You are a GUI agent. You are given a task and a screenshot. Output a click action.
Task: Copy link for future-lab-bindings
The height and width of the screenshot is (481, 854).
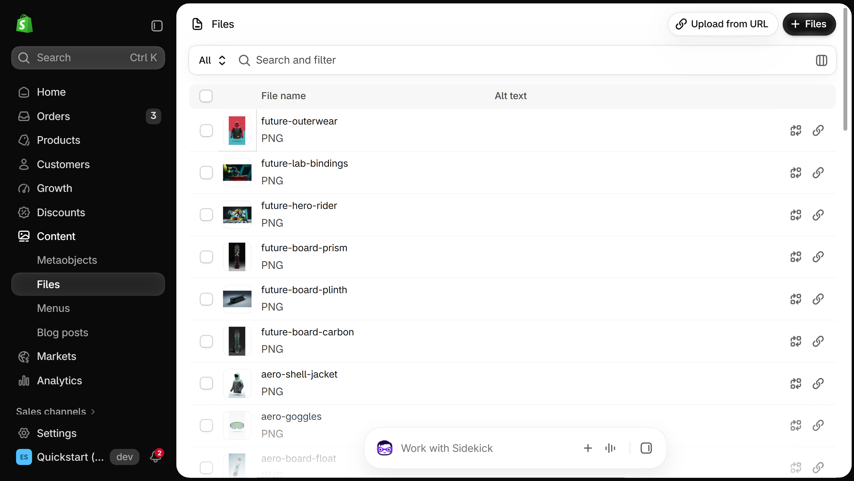tap(818, 173)
